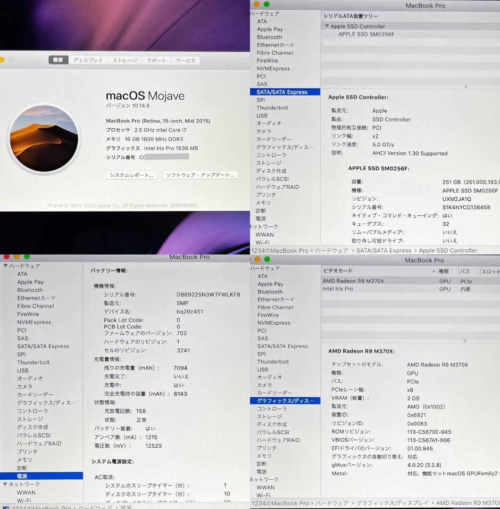Collapse the Apple SSD Controller disclosure triangle

click(327, 26)
